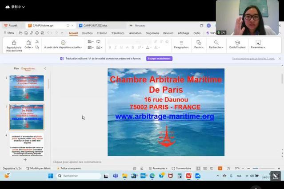Image resolution: width=284 pixels, height=189 pixels.
Task: Click www.arbitrage-maritime.org link on slide
Action: point(164,117)
